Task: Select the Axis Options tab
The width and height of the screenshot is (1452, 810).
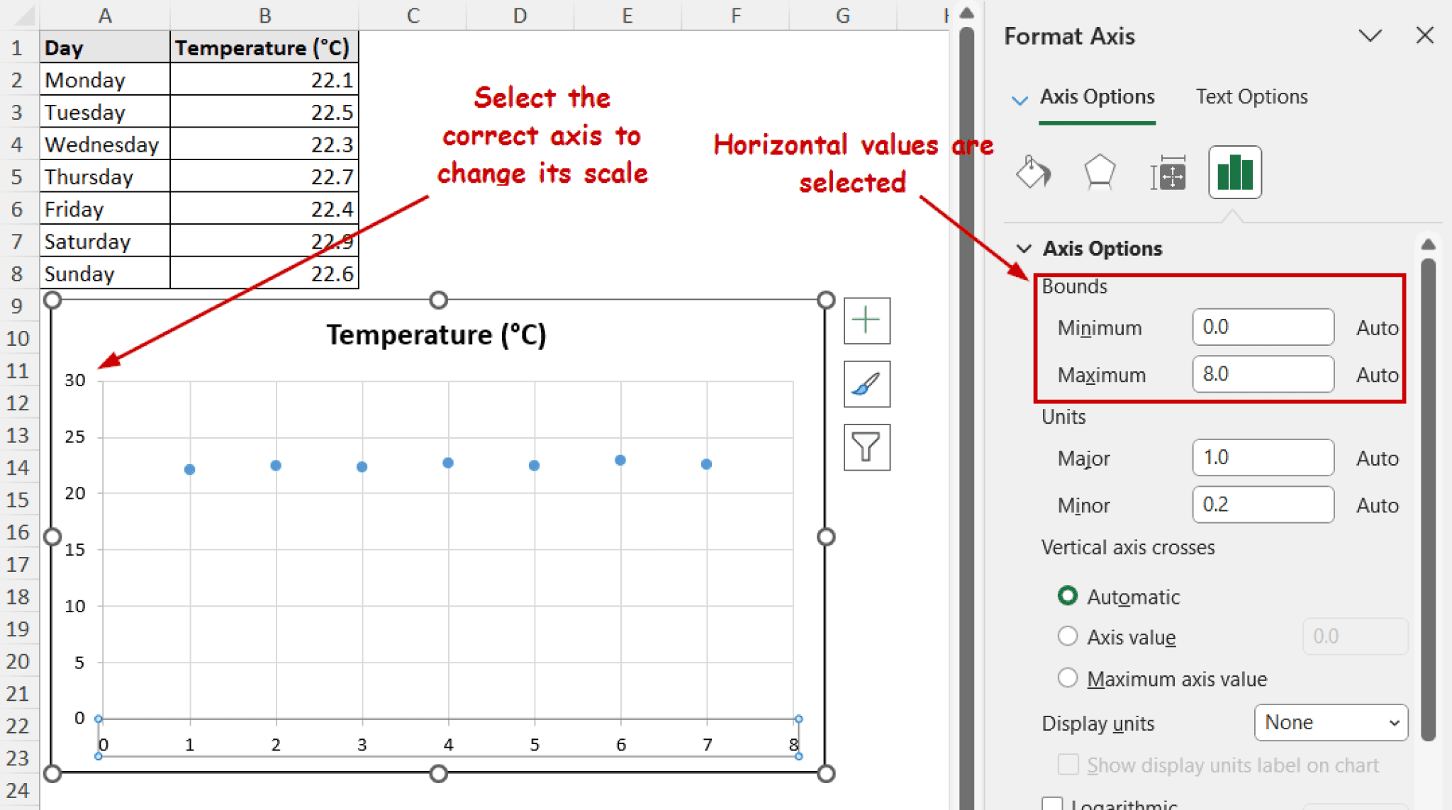Action: [1097, 96]
